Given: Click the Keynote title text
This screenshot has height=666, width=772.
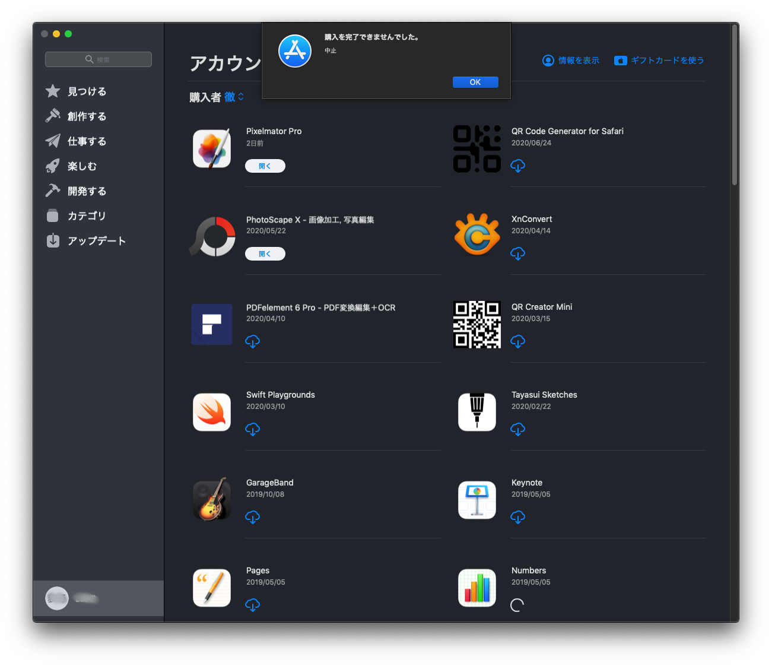Looking at the screenshot, I should tap(527, 483).
